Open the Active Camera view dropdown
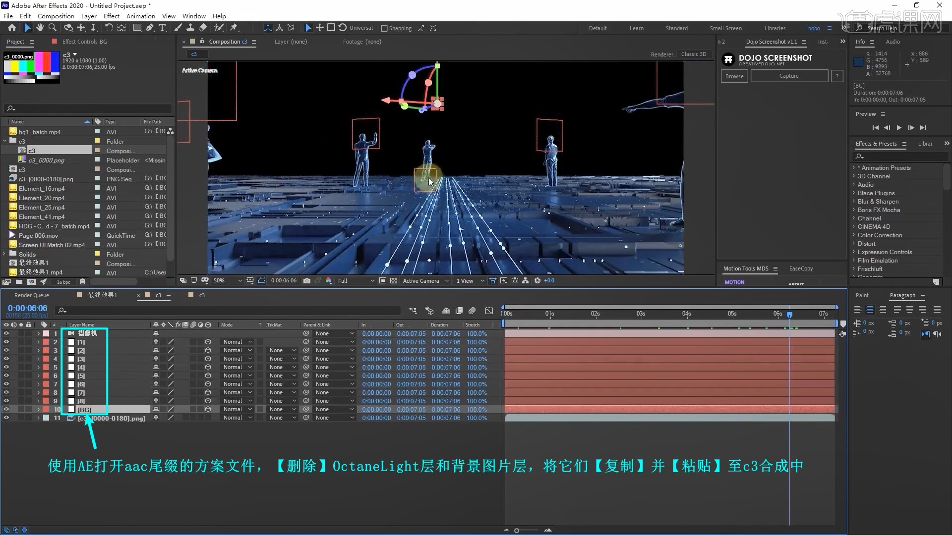 point(424,280)
